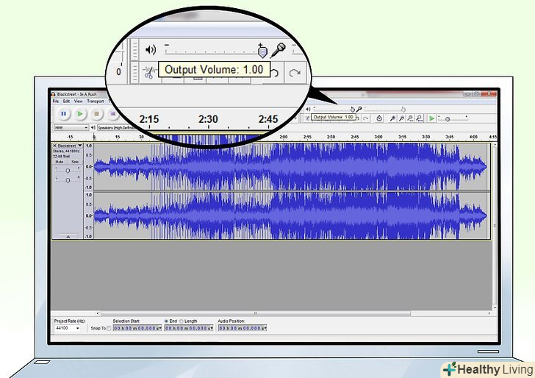
Task: Collapse the track using bottom arrow button
Action: (x=68, y=236)
